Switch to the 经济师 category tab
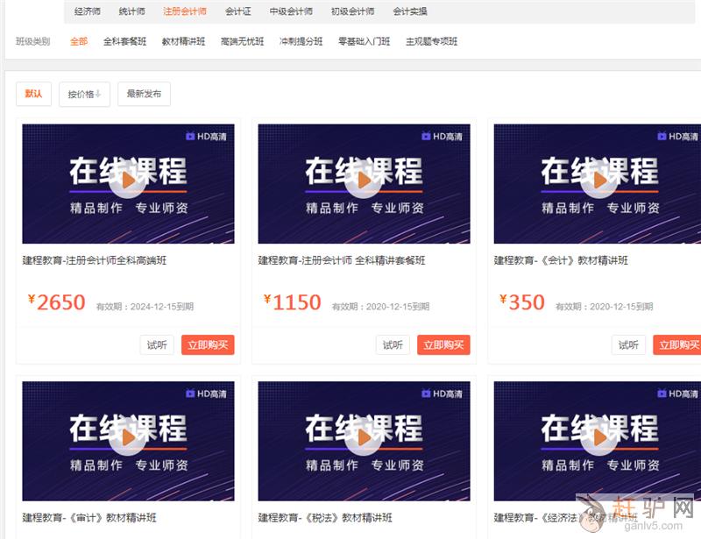701x539 pixels. click(86, 11)
